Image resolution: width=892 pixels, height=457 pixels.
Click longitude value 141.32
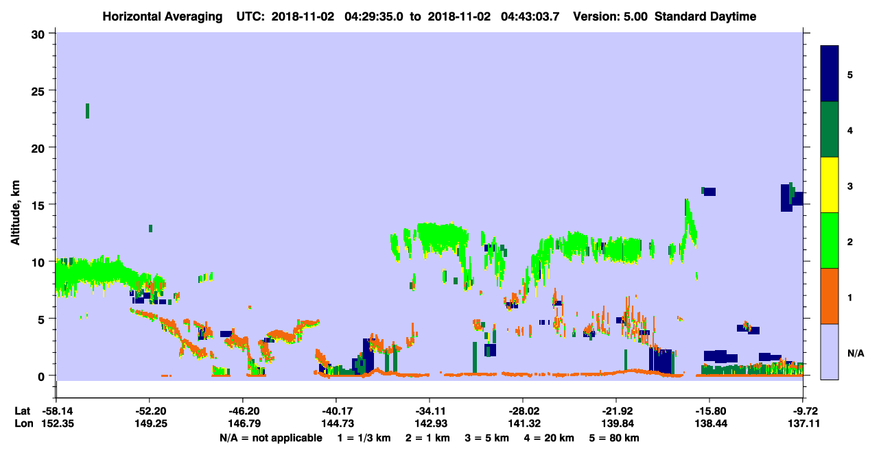[x=523, y=424]
